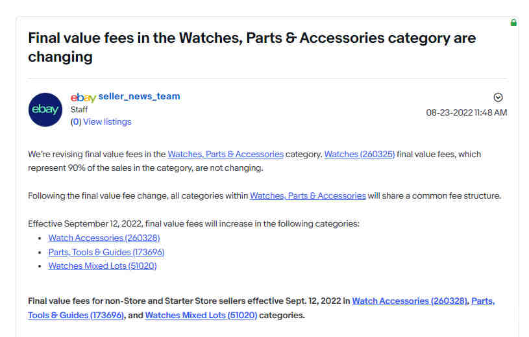Image resolution: width=529 pixels, height=337 pixels.
Task: Open bold Tools & Guides (173696) link text
Action: click(x=76, y=315)
